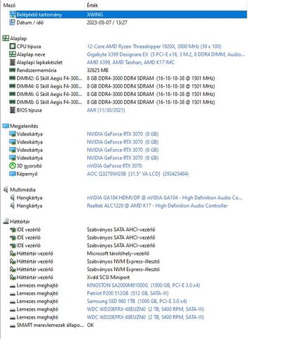281x339 pixels.
Task: Click the SMART merevlemezek állapota icon
Action: (13, 326)
